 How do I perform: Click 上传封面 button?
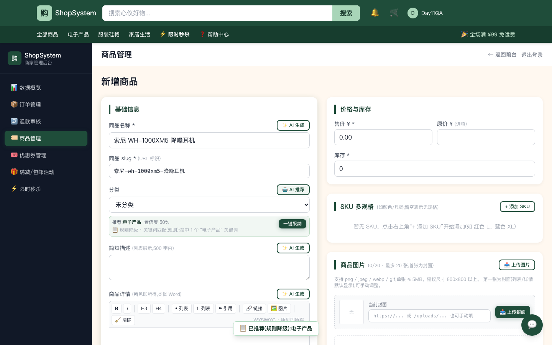[513, 312]
